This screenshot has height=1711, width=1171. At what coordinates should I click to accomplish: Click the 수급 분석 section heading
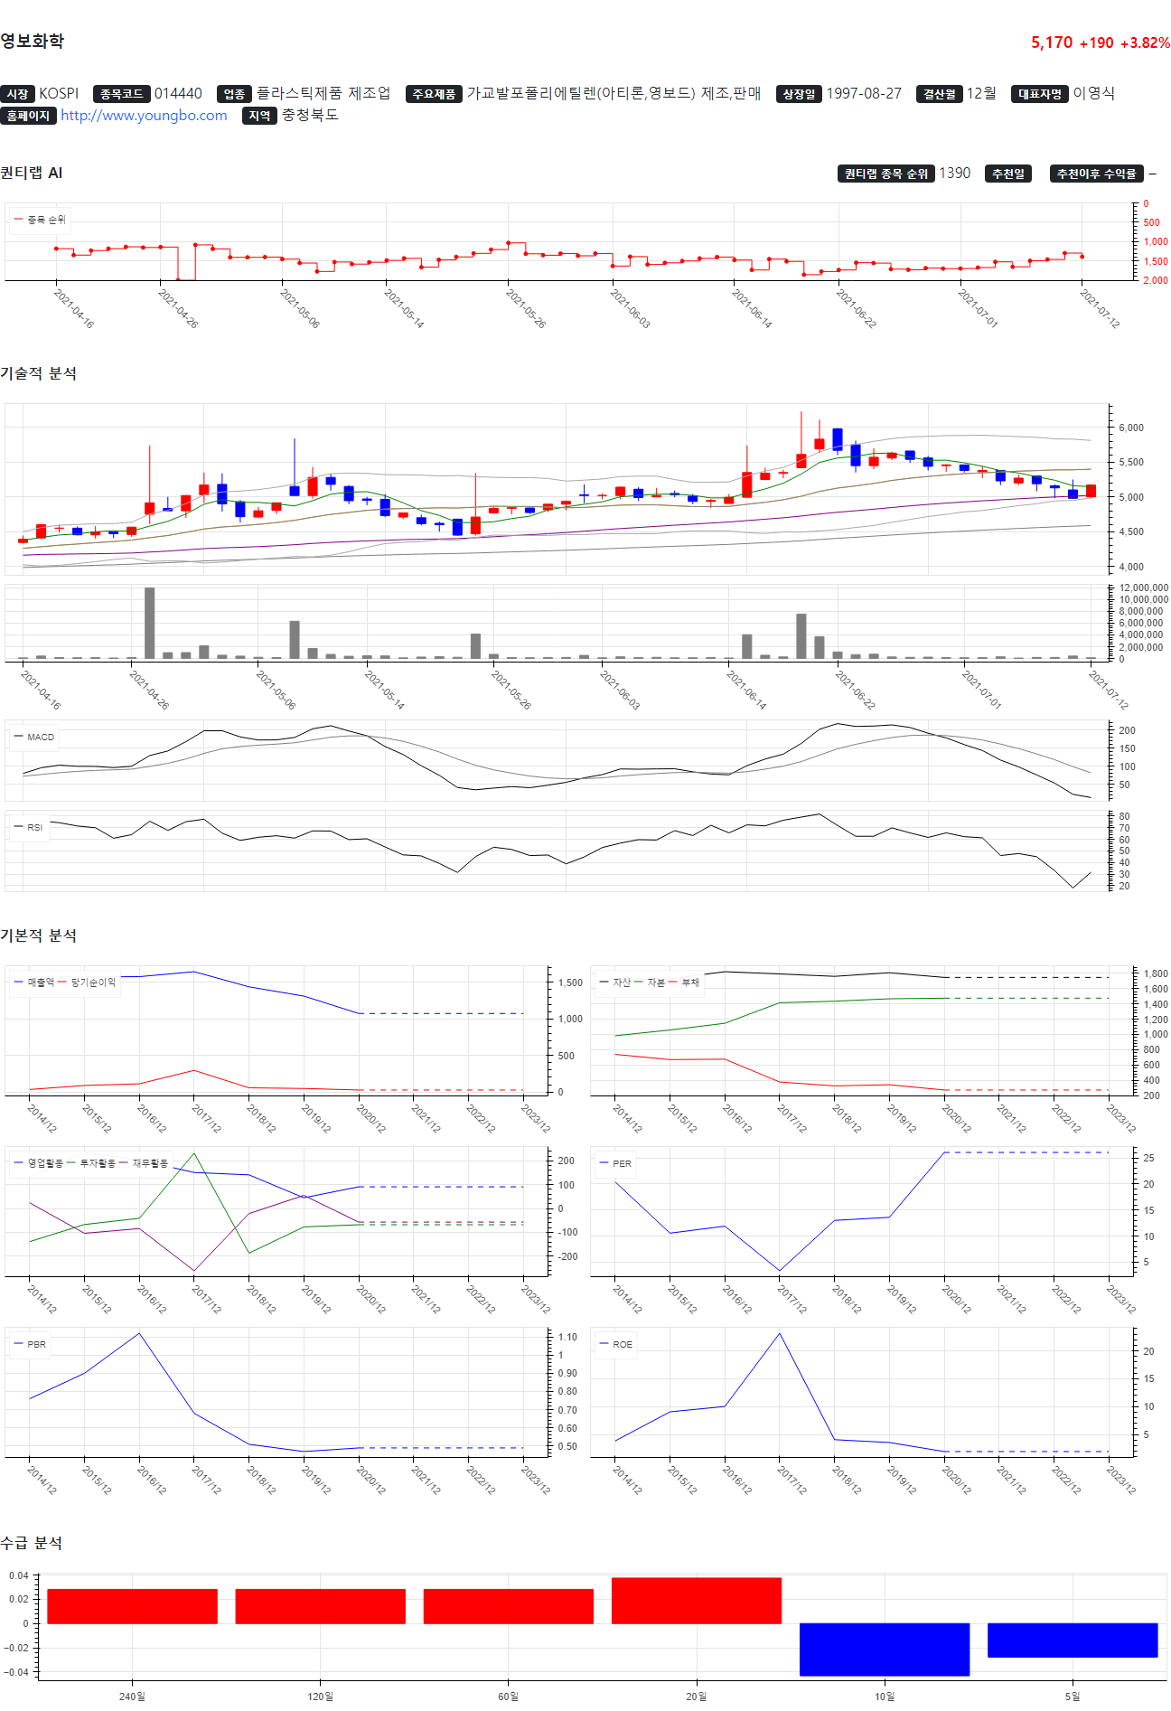32,1543
